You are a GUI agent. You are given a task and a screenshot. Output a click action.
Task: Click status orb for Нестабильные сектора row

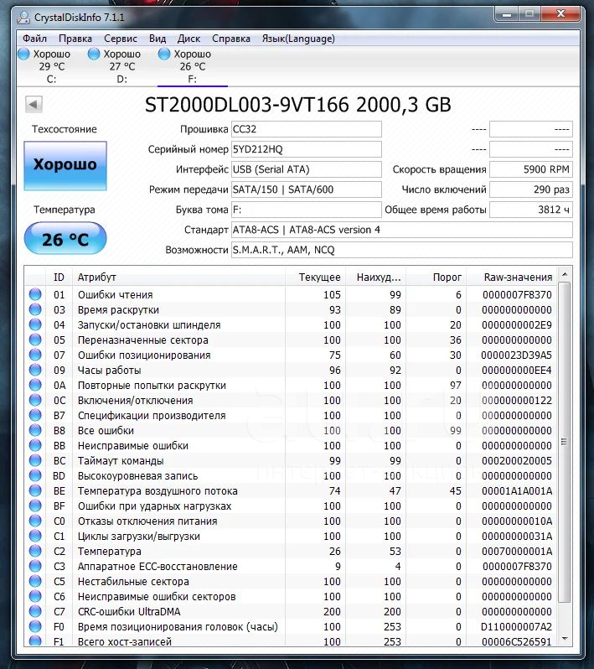35,581
